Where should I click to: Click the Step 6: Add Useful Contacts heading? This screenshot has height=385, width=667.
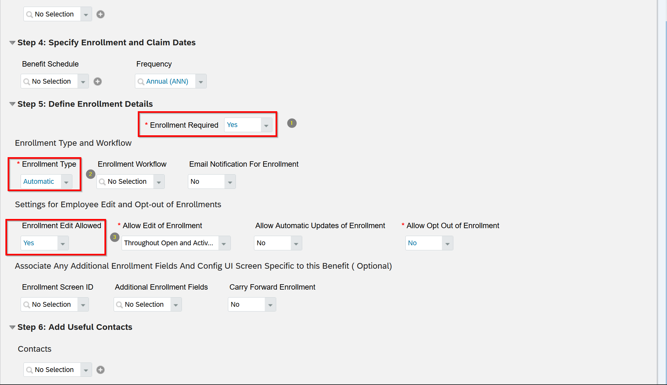pos(75,327)
